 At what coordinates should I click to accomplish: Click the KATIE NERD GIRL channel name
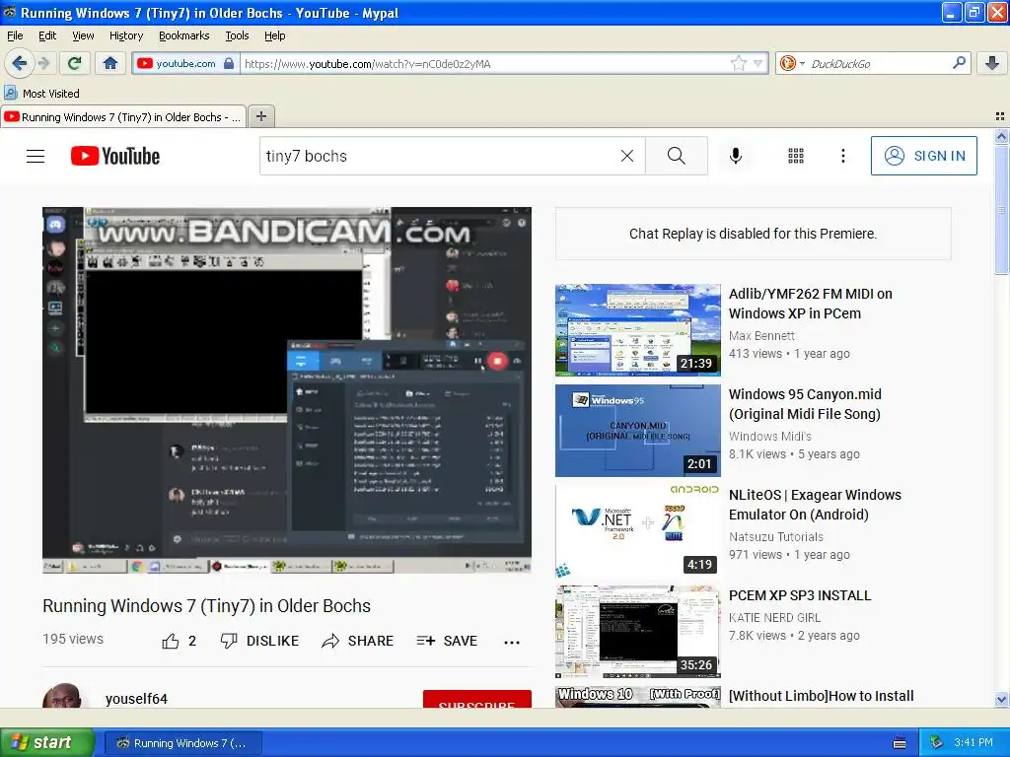tap(775, 618)
